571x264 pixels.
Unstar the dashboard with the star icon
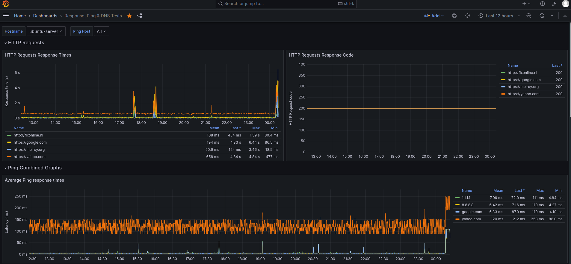tap(129, 16)
